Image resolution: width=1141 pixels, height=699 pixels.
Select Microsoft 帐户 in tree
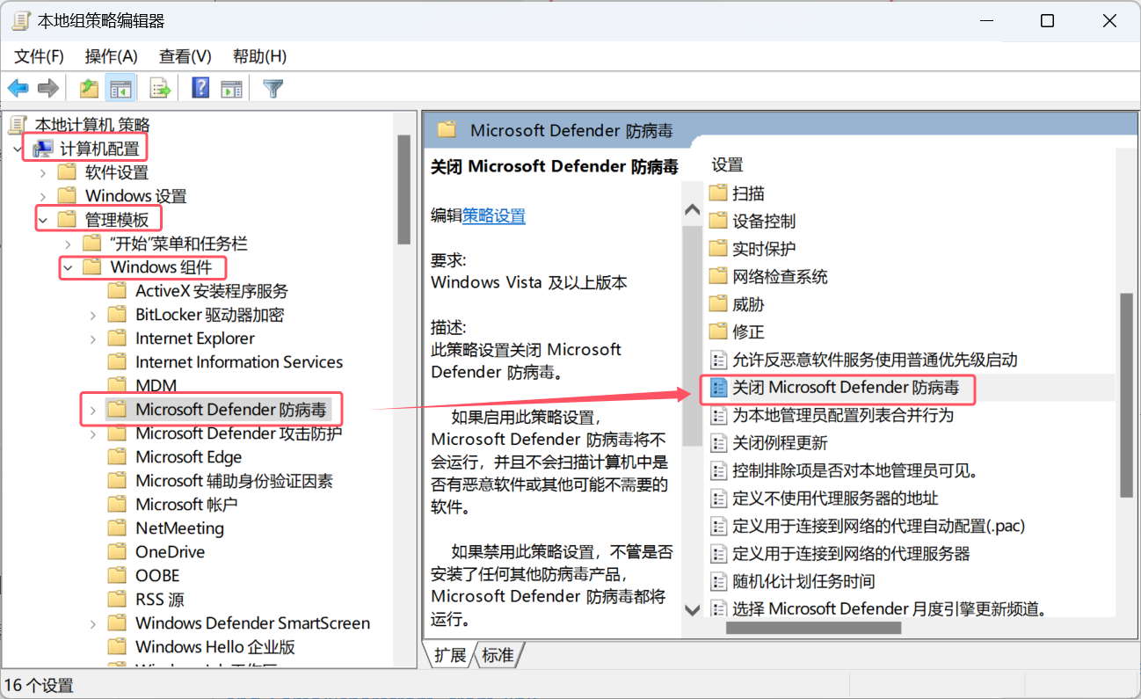186,505
